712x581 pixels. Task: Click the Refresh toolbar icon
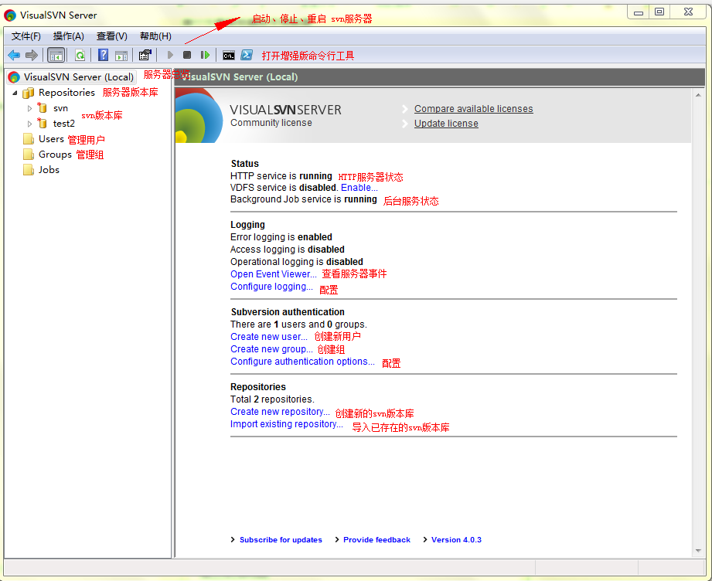click(x=80, y=56)
